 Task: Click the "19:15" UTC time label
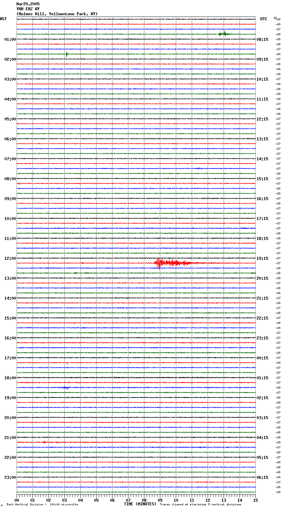click(262, 258)
